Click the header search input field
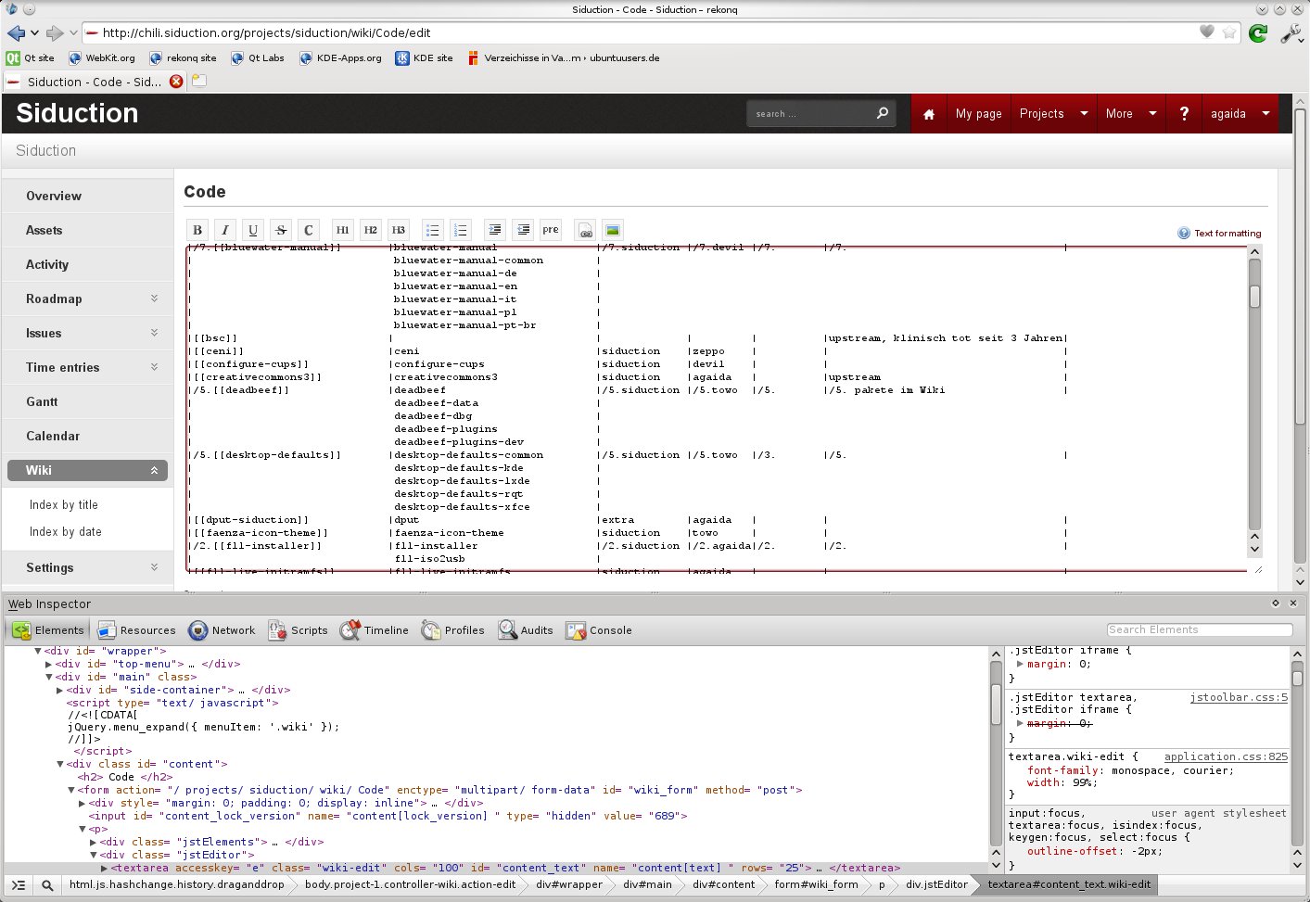1310x902 pixels. tap(809, 114)
